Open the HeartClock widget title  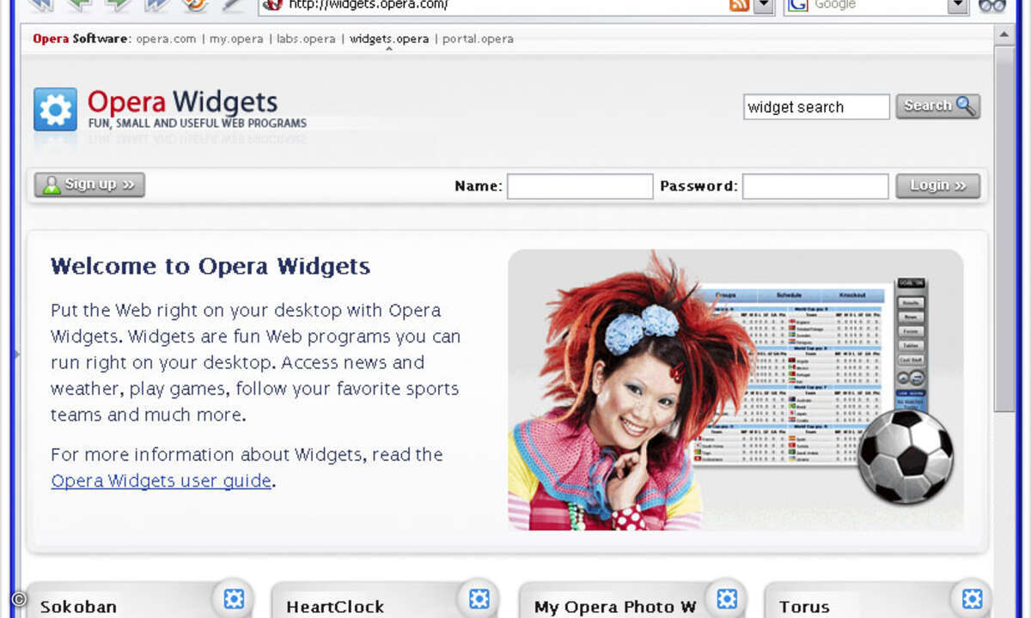coord(335,607)
